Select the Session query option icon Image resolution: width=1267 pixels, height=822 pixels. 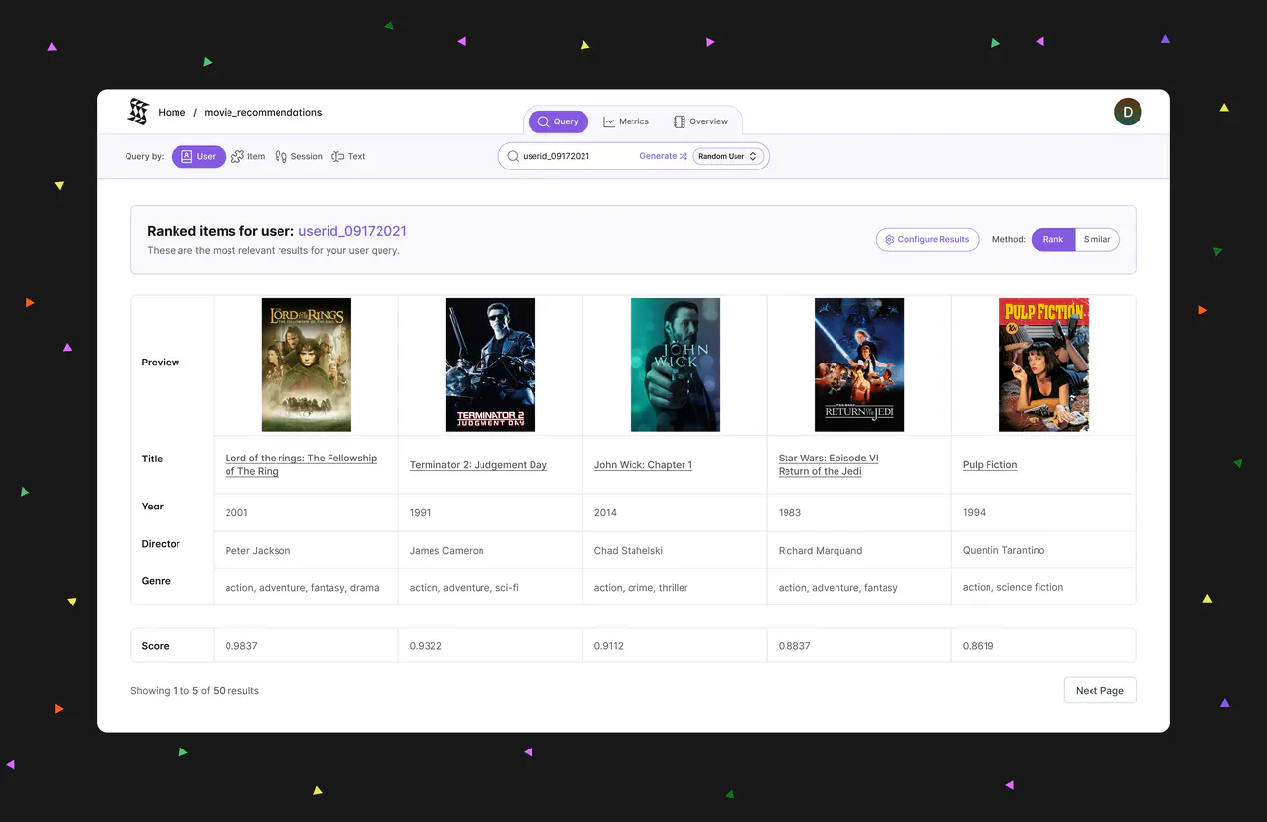coord(280,156)
